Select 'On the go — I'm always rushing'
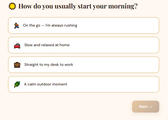Screen dimensions: 168x120 [x=84, y=26]
